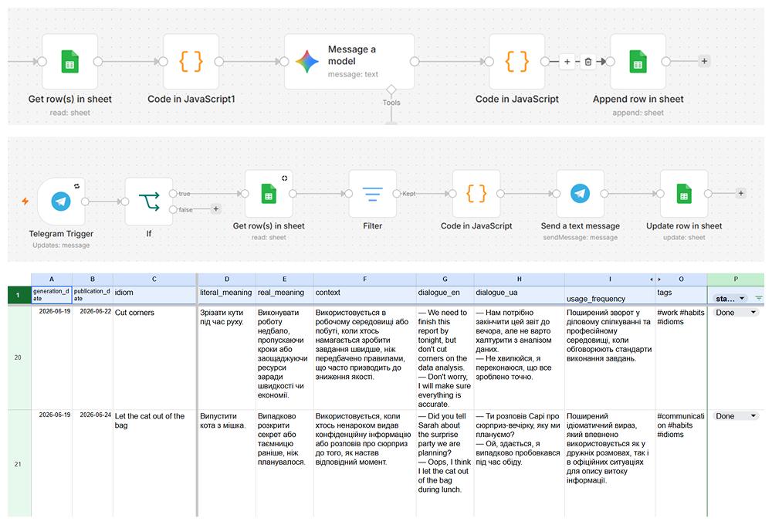This screenshot has height=525, width=772.
Task: Click the small settings icon on the Get row(s) node after If
Action: pos(285,178)
